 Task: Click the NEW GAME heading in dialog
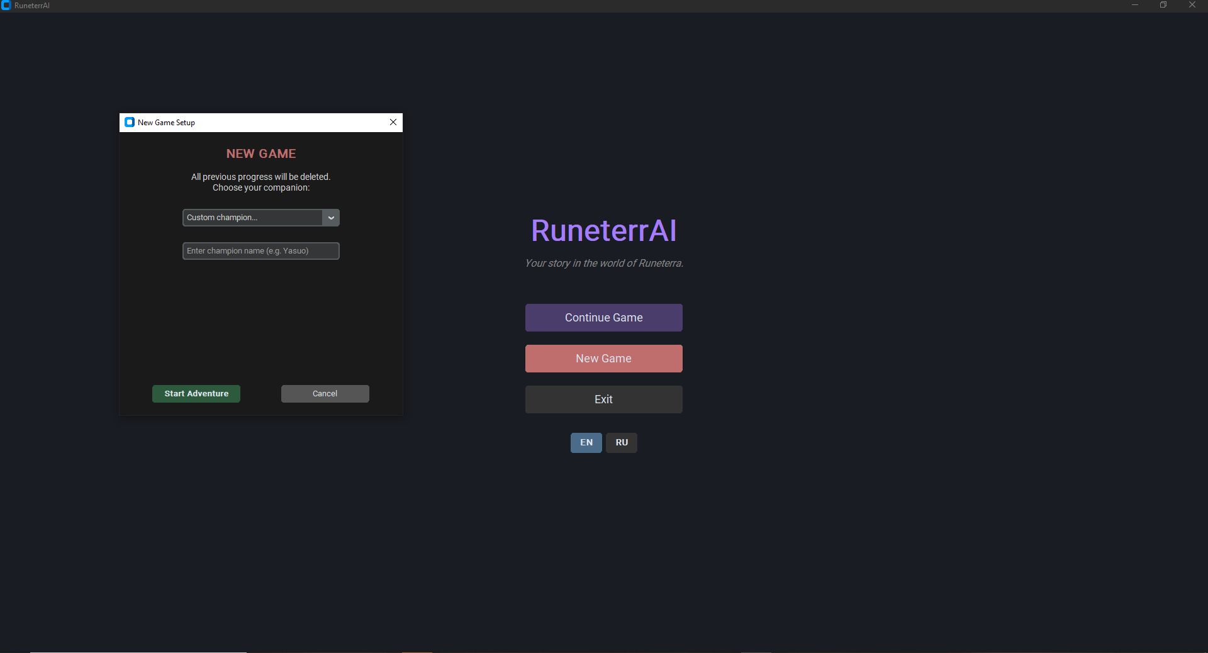[x=261, y=153]
